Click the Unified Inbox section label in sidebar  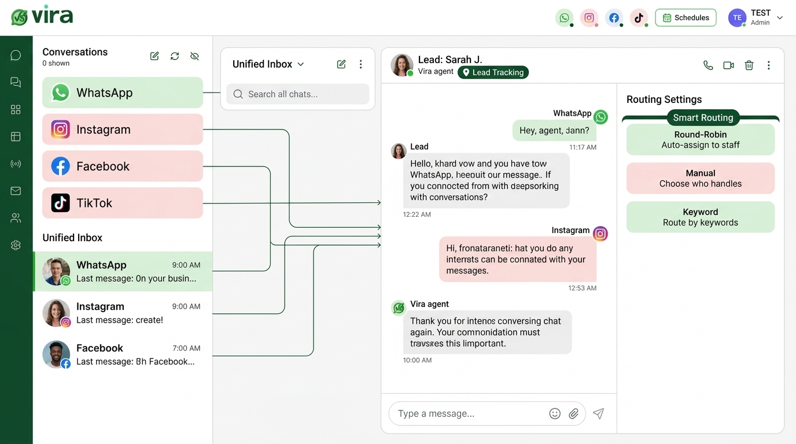(72, 238)
